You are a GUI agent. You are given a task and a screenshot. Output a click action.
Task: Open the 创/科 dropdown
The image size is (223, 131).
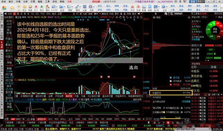(x=159, y=7)
